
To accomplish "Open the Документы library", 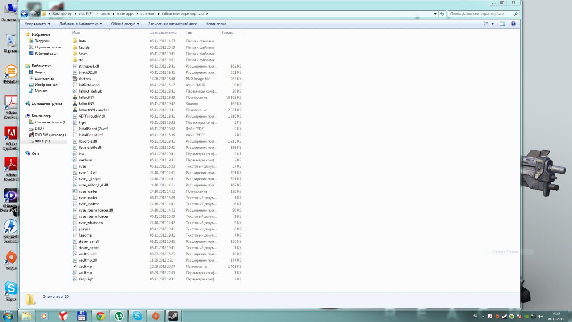I will click(x=44, y=78).
